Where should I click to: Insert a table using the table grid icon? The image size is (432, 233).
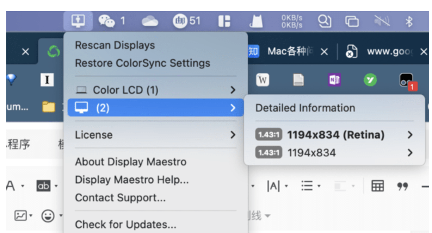377,186
